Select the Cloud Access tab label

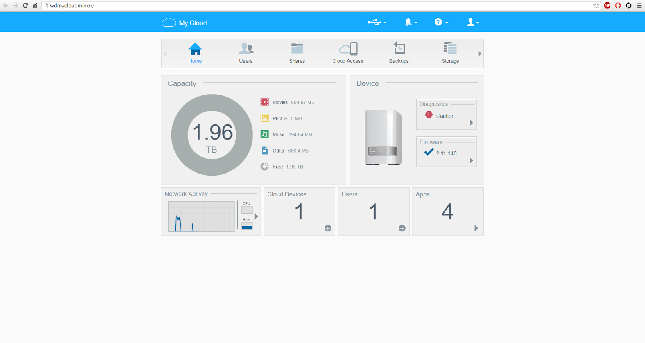[348, 61]
